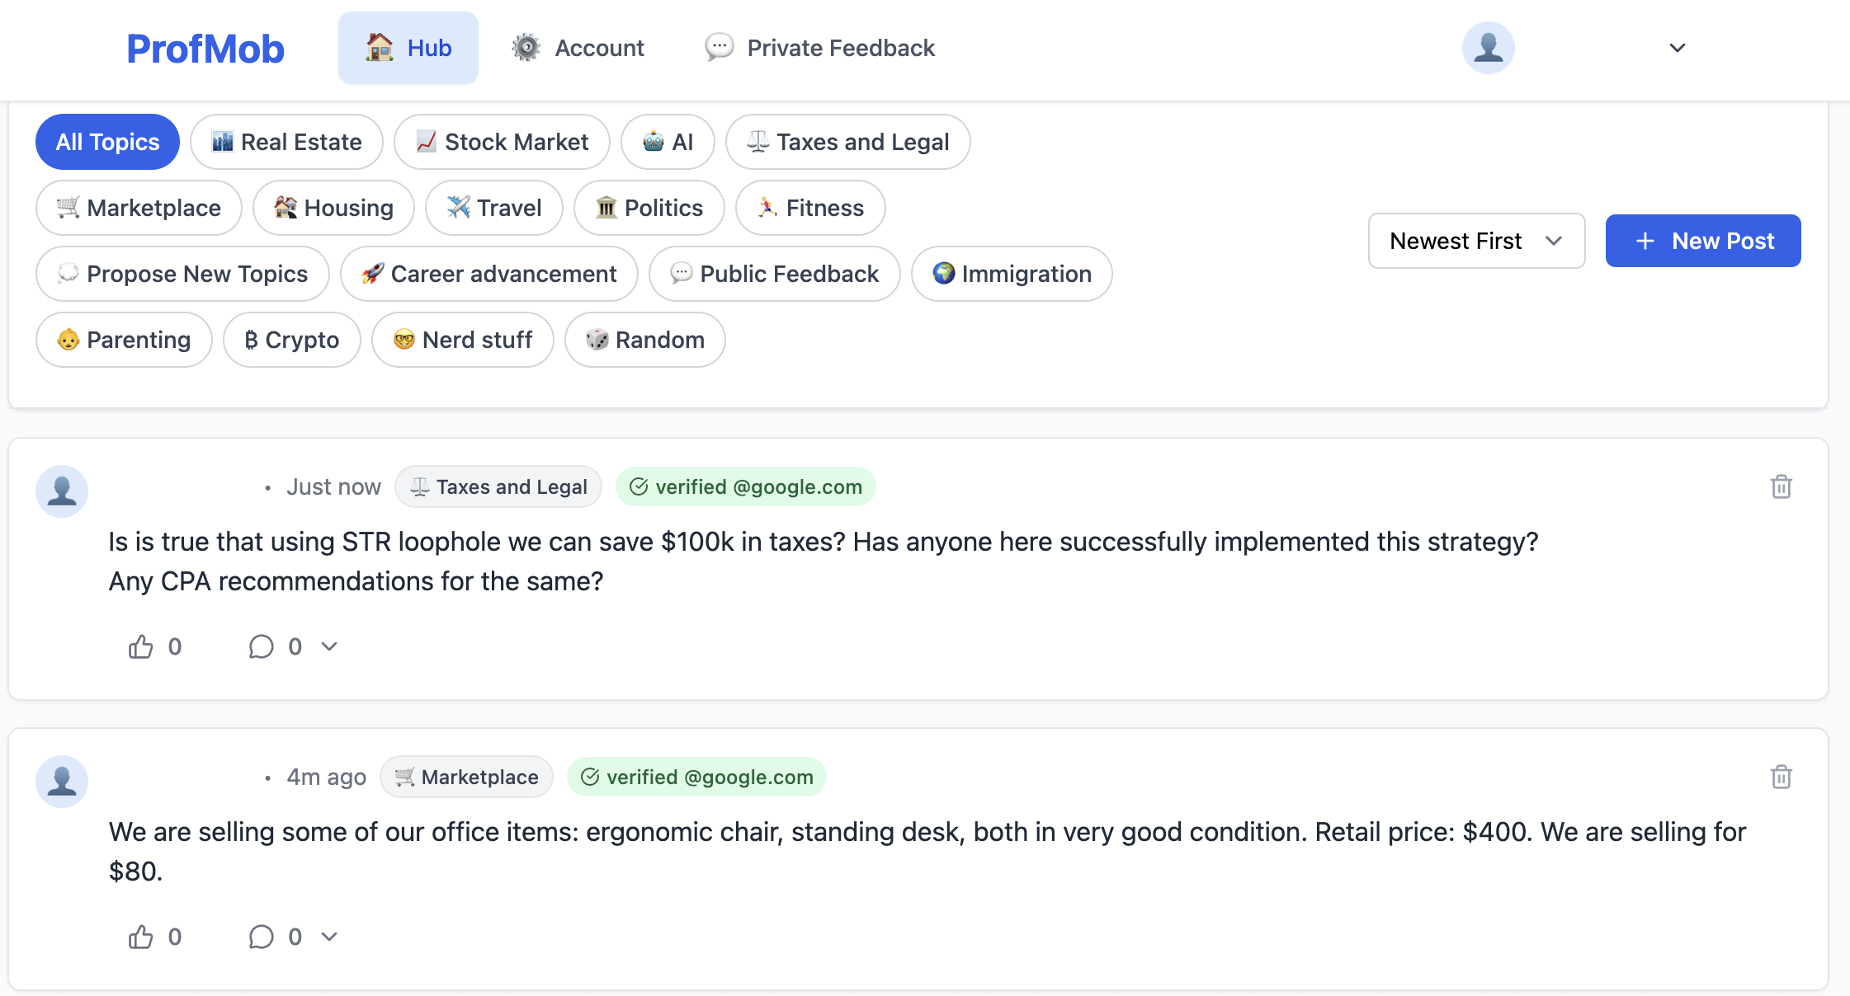This screenshot has width=1850, height=996.
Task: Expand comments chevron on STR loophole post
Action: pyautogui.click(x=329, y=647)
